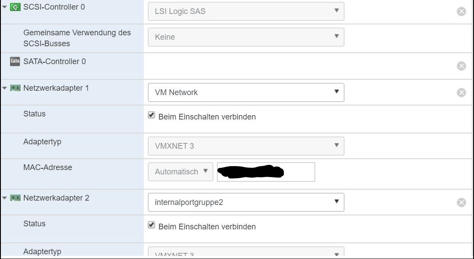Viewport: 474px width, 259px height.
Task: Remove Netzwerkadapter 1 with its X icon
Action: point(461,92)
